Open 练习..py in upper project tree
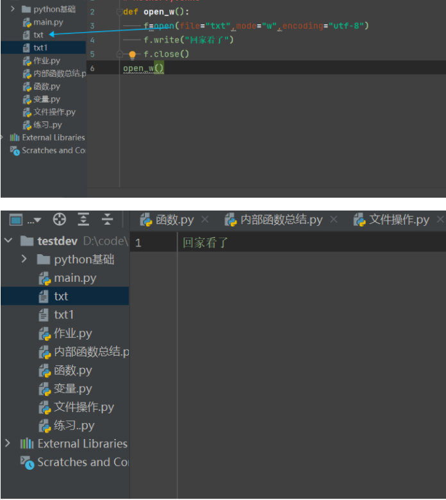The height and width of the screenshot is (500, 446). coord(42,125)
